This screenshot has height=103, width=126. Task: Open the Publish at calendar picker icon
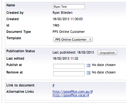(88, 65)
